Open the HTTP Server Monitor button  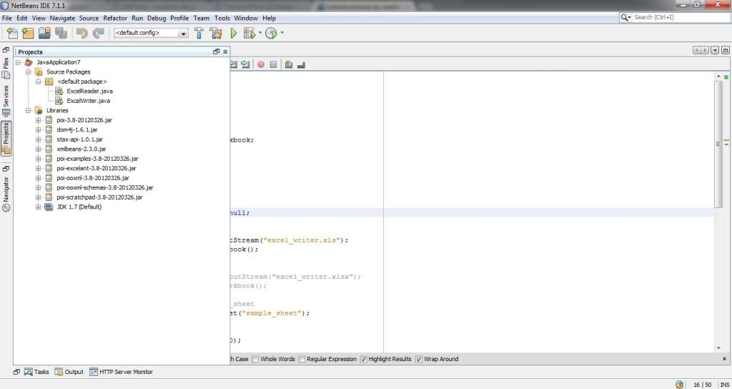coord(121,372)
